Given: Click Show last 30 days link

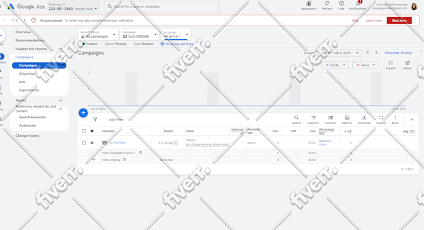Looking at the screenshot, I should point(398,53).
